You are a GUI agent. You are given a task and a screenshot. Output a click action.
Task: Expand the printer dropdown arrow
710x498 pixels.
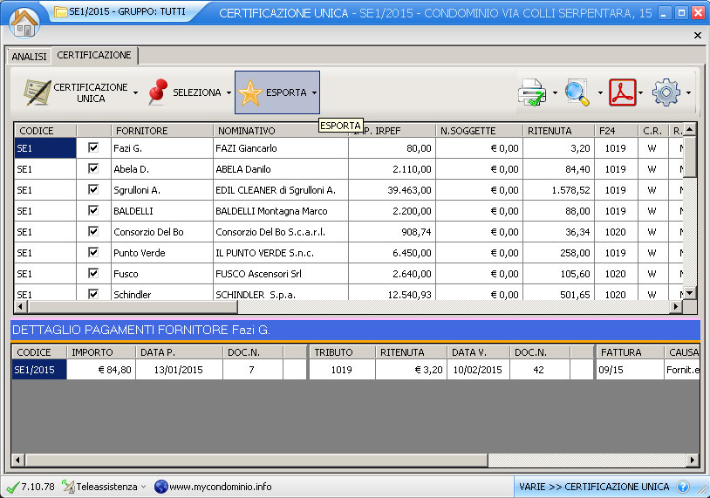(x=554, y=92)
